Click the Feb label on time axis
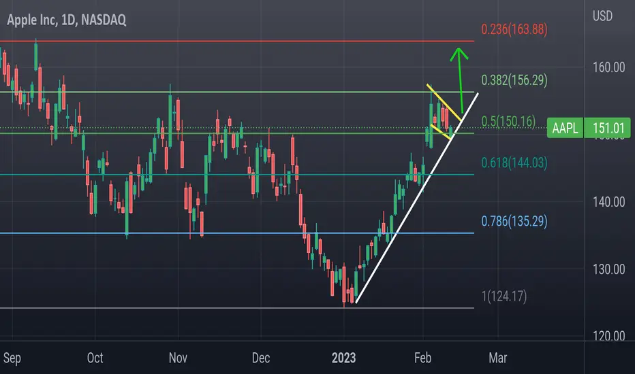Image resolution: width=635 pixels, height=374 pixels. tap(423, 358)
